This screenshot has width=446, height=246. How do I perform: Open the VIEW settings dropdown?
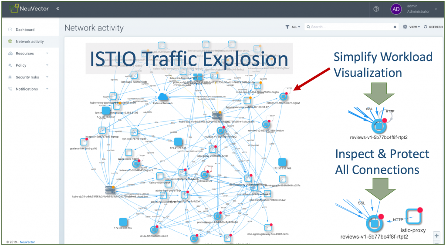click(x=412, y=27)
